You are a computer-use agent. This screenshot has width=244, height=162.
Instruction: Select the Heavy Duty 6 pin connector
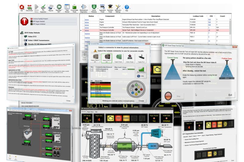point(95,58)
